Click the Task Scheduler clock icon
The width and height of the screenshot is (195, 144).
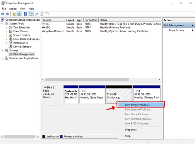tap(11, 28)
